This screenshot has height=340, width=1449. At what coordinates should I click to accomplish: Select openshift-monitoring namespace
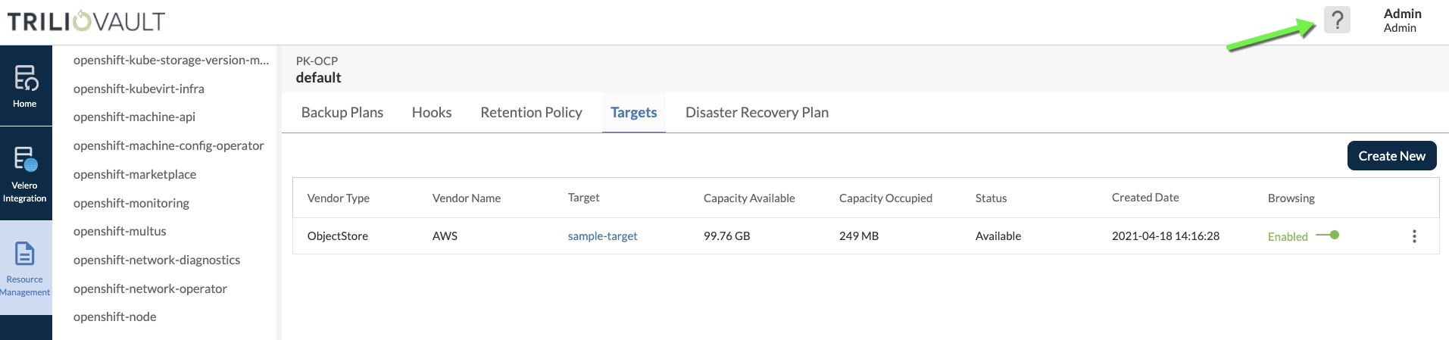tap(131, 203)
